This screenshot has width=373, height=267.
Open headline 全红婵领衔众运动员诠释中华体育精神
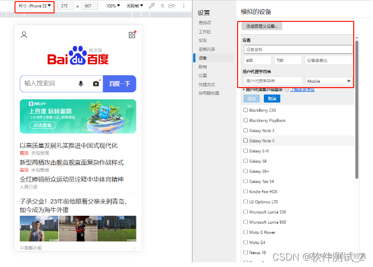tap(72, 179)
